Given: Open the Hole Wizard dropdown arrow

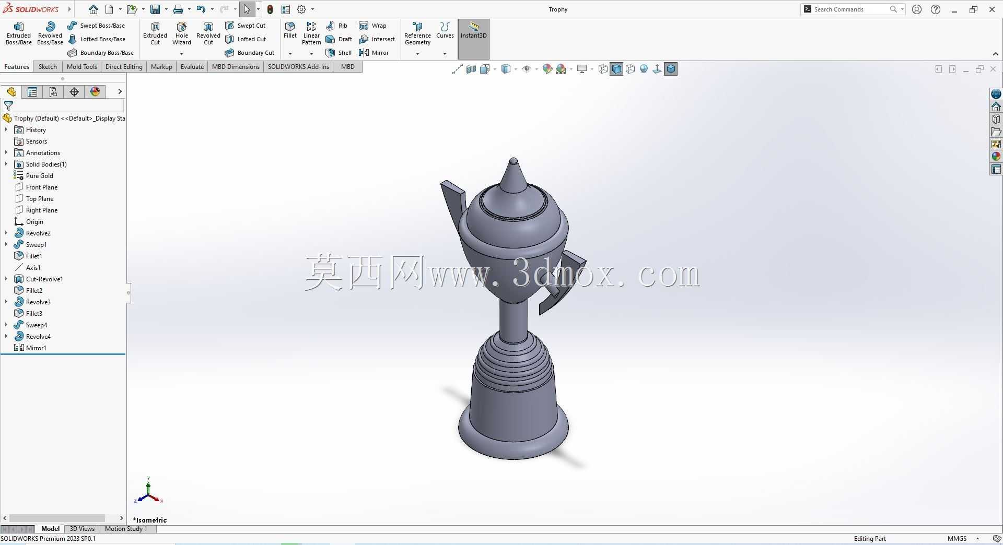Looking at the screenshot, I should pos(181,54).
